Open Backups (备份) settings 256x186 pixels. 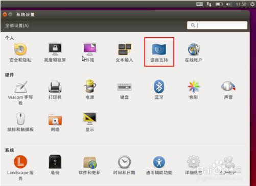click(x=55, y=165)
